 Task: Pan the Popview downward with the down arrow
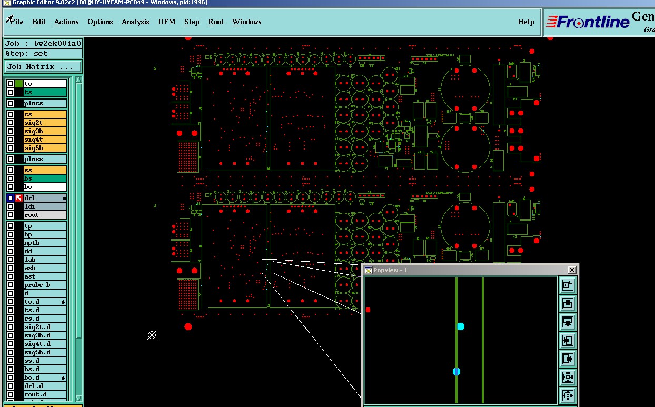(568, 322)
